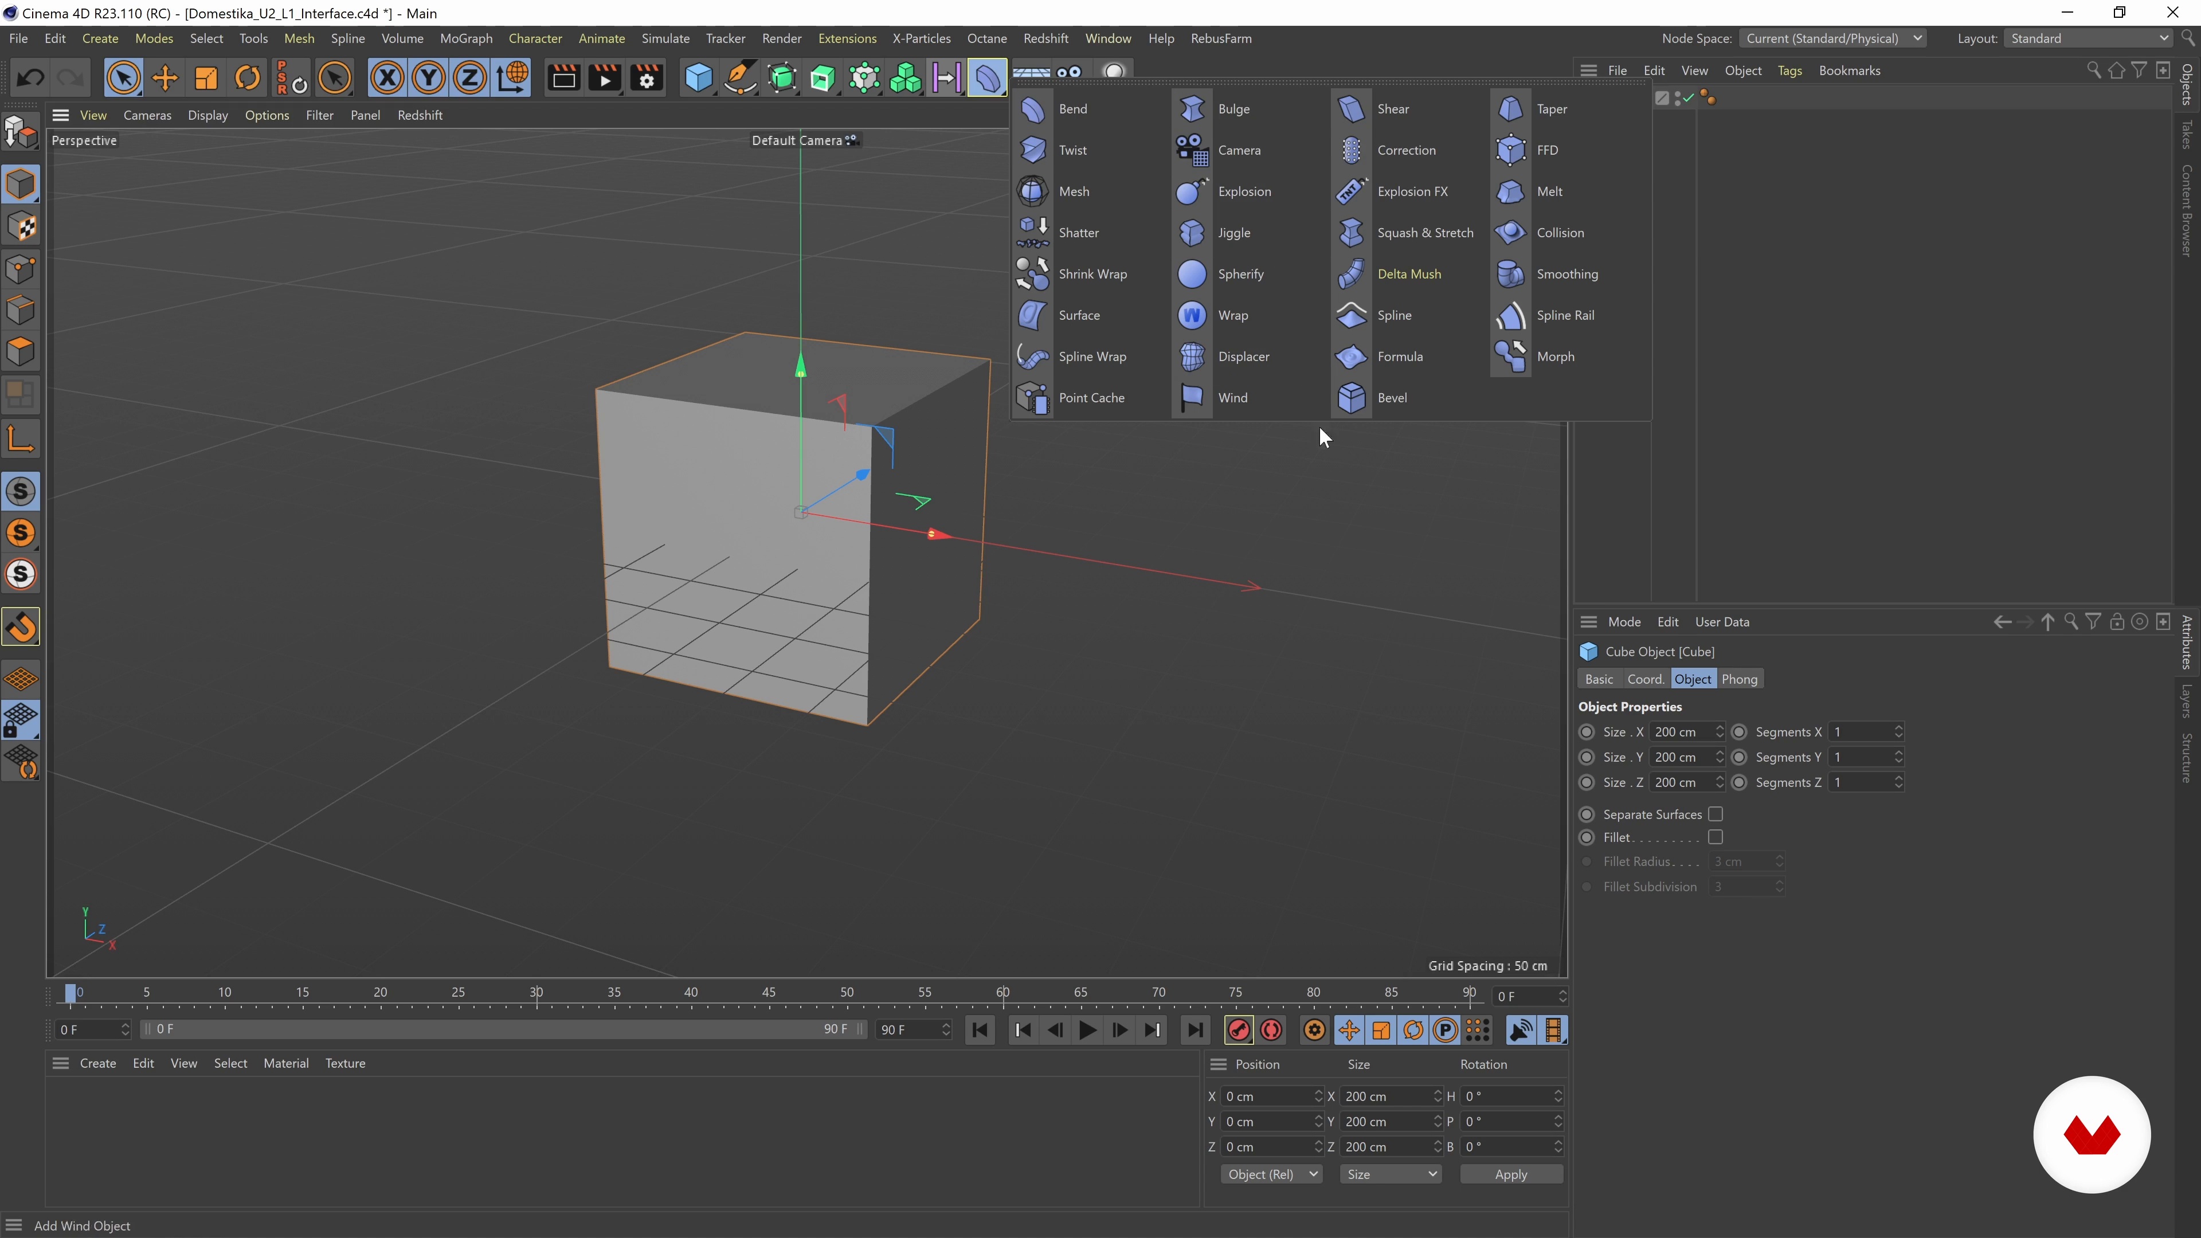Toggle the Size X animation dot
This screenshot has width=2201, height=1238.
1587,732
